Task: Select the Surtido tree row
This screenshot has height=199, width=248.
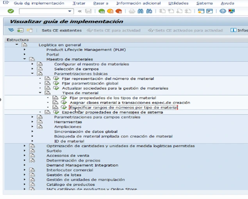Action: click(x=54, y=151)
